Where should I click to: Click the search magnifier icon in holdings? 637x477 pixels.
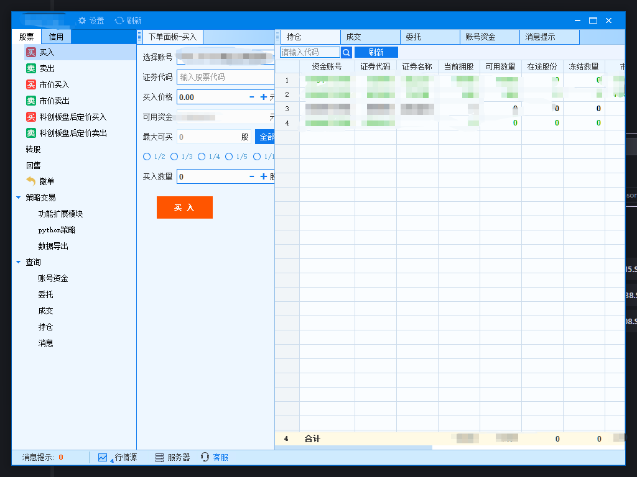346,52
